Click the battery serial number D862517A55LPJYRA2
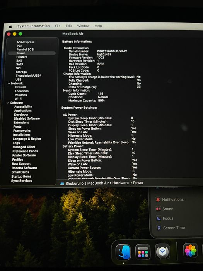The height and width of the screenshot is (271, 203). click(112, 51)
